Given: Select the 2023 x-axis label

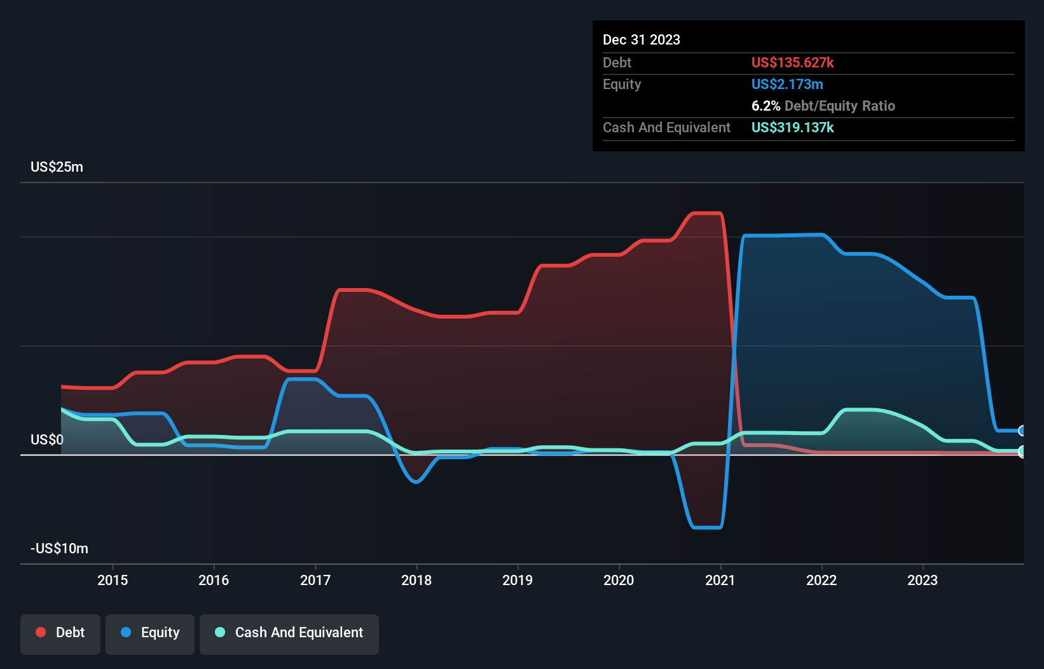Looking at the screenshot, I should [x=923, y=580].
